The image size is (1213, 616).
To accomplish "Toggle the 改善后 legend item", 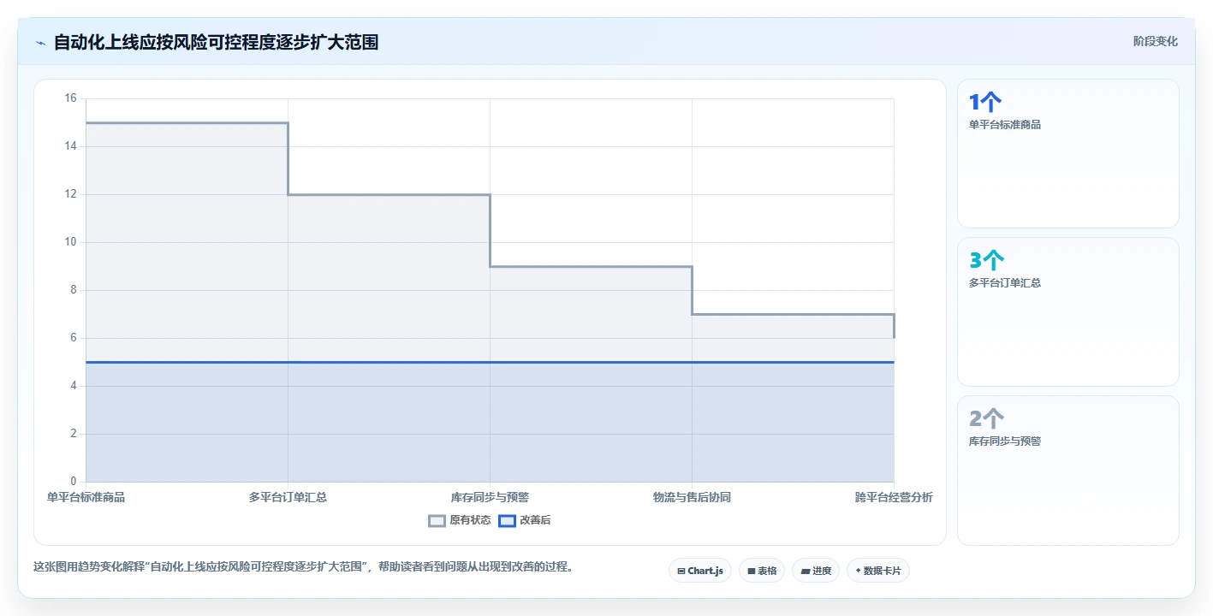I will tap(525, 520).
